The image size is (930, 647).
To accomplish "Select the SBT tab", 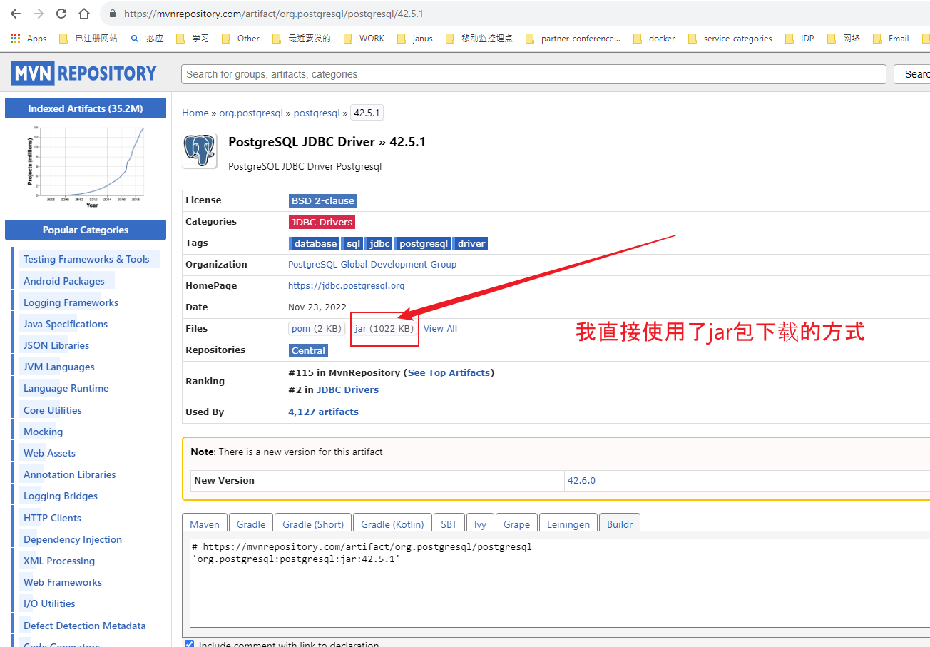I will 449,523.
